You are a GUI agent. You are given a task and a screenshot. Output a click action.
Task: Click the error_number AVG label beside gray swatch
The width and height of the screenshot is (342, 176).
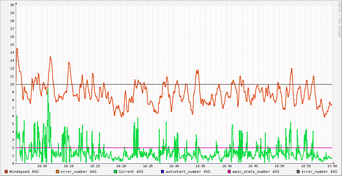pyautogui.click(x=319, y=172)
